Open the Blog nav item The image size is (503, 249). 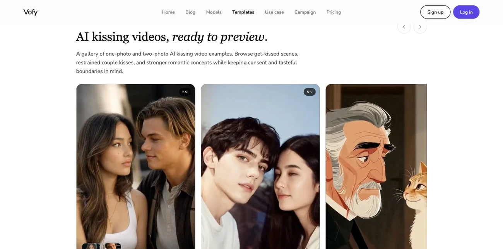point(190,12)
